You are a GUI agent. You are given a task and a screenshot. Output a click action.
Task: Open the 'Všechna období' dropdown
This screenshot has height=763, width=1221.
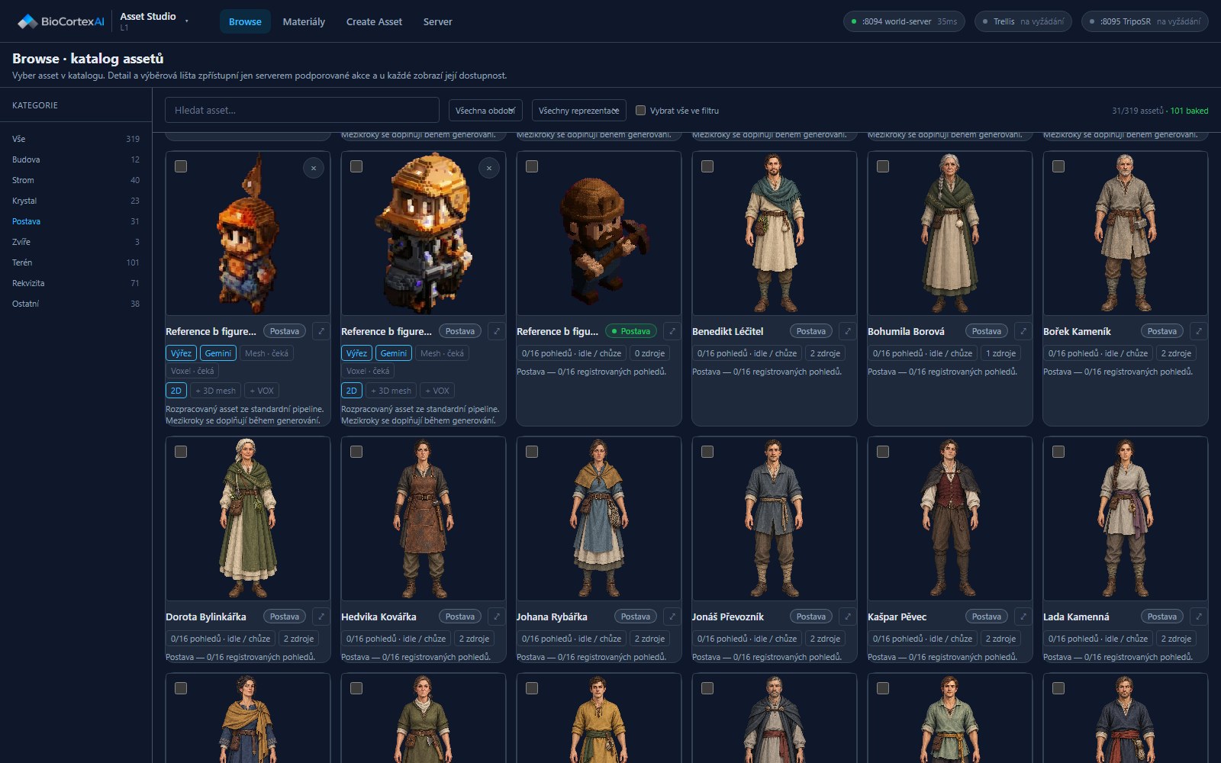[485, 111]
